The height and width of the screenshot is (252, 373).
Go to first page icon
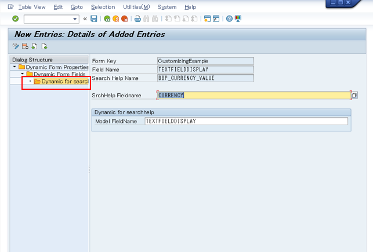tap(168, 19)
